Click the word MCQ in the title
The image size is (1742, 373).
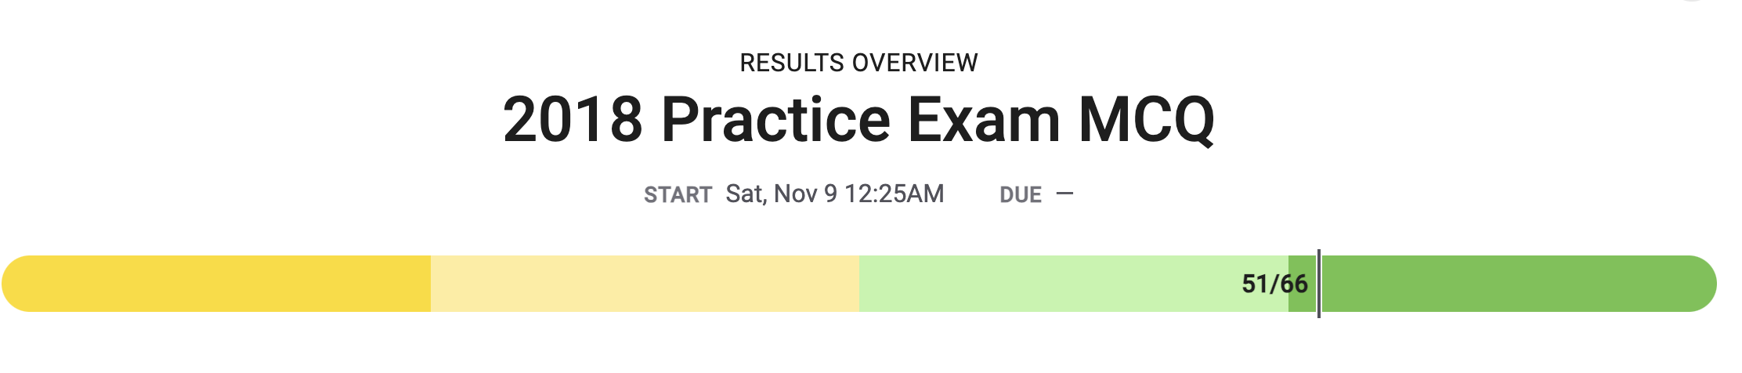1147,120
